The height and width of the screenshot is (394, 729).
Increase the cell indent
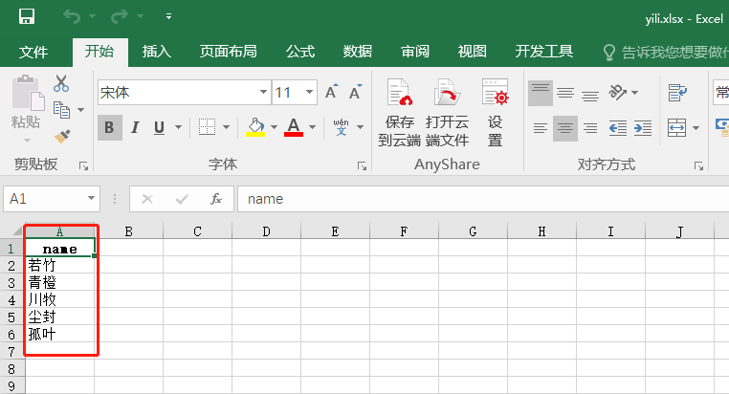(x=643, y=128)
